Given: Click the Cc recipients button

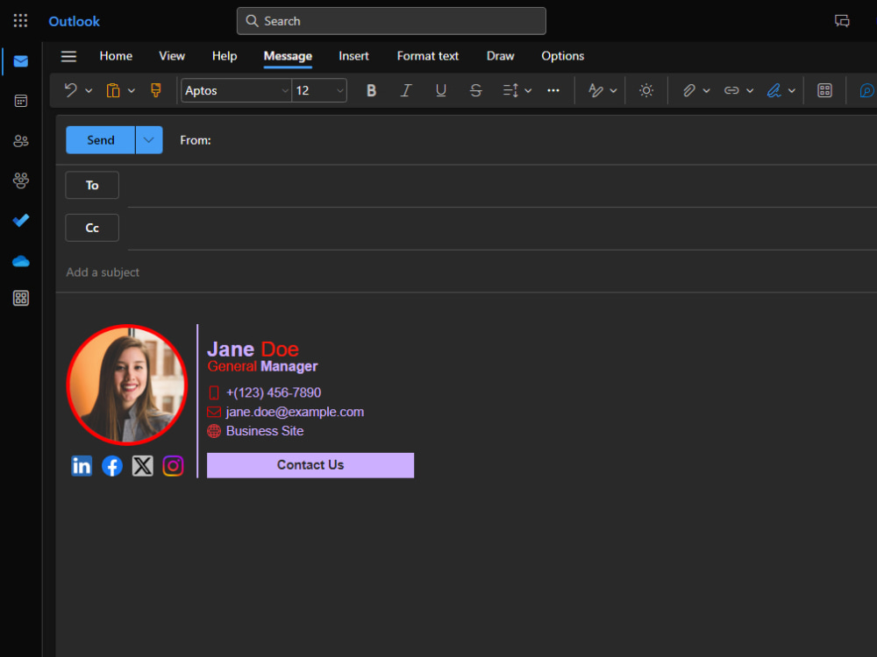Looking at the screenshot, I should coord(92,228).
